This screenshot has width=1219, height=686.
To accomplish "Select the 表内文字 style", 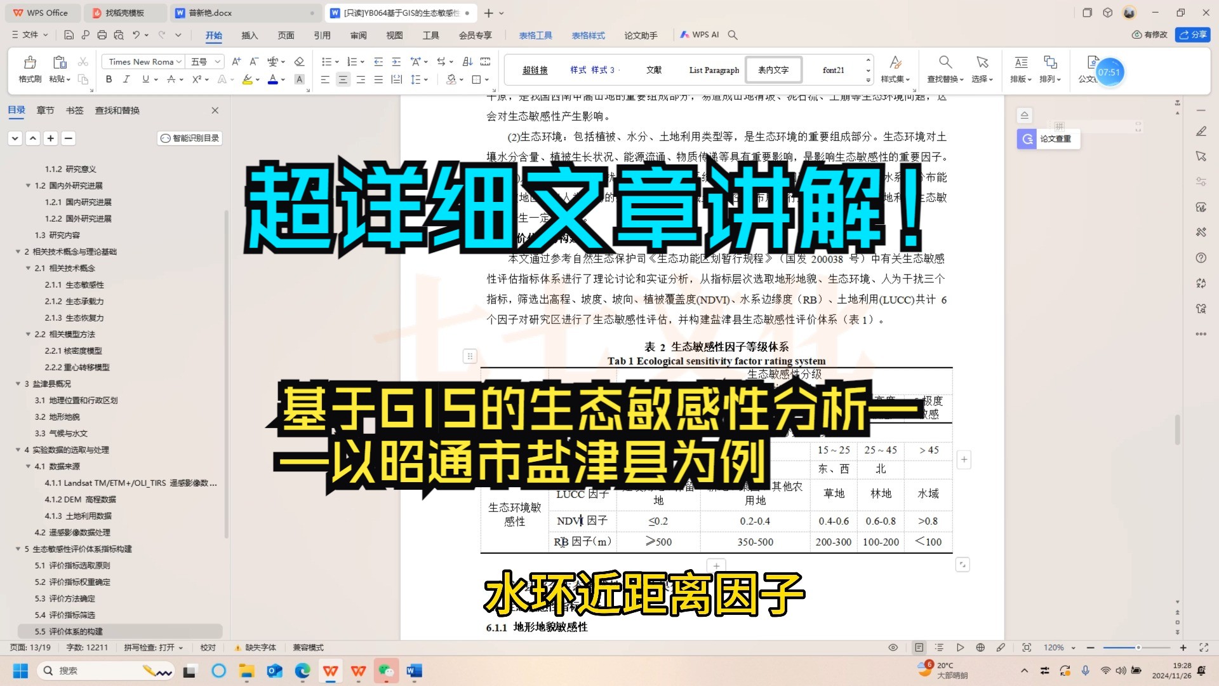I will [773, 70].
